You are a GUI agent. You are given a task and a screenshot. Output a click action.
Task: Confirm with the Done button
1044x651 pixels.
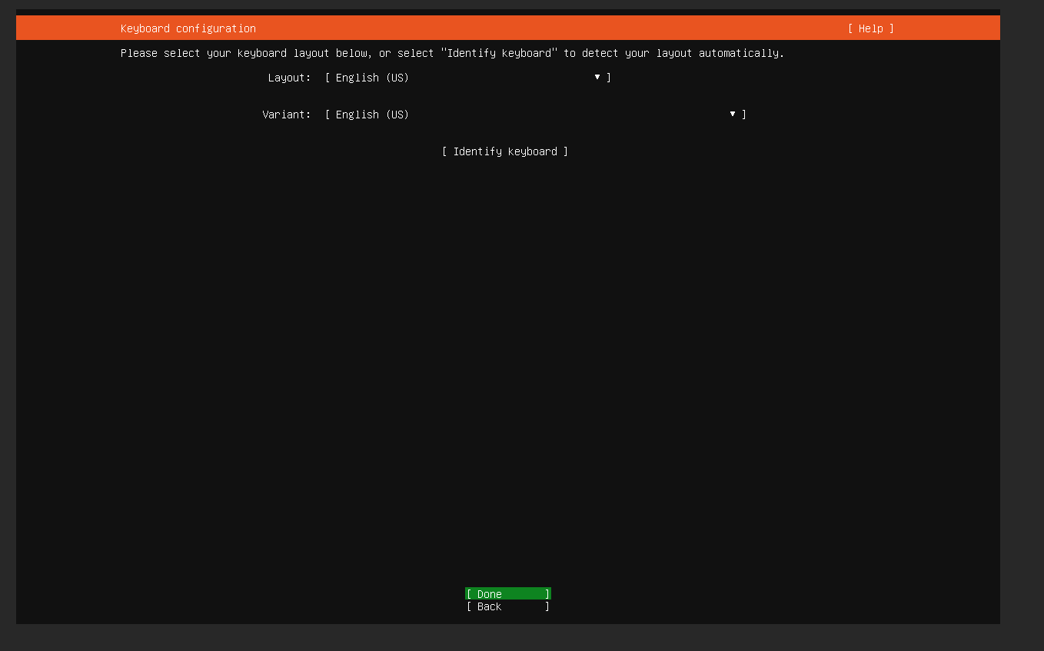coord(508,593)
